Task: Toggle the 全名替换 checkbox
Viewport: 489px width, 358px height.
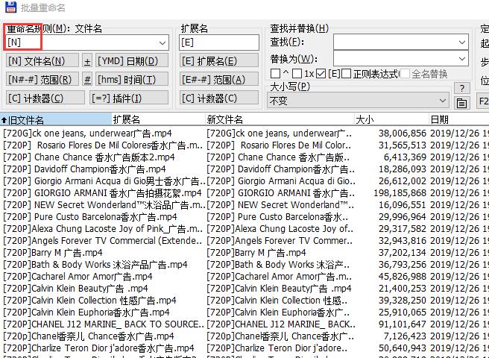Action: 405,74
